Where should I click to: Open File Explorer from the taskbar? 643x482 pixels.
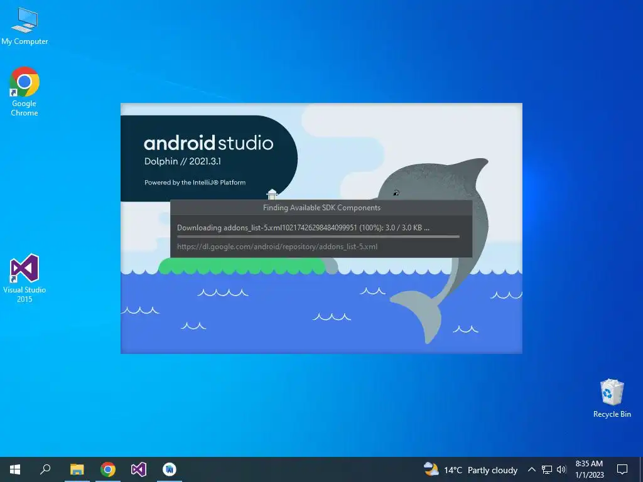[x=77, y=469]
